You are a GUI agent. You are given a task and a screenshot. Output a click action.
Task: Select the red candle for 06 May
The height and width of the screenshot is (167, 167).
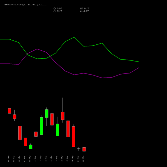pos(20,133)
